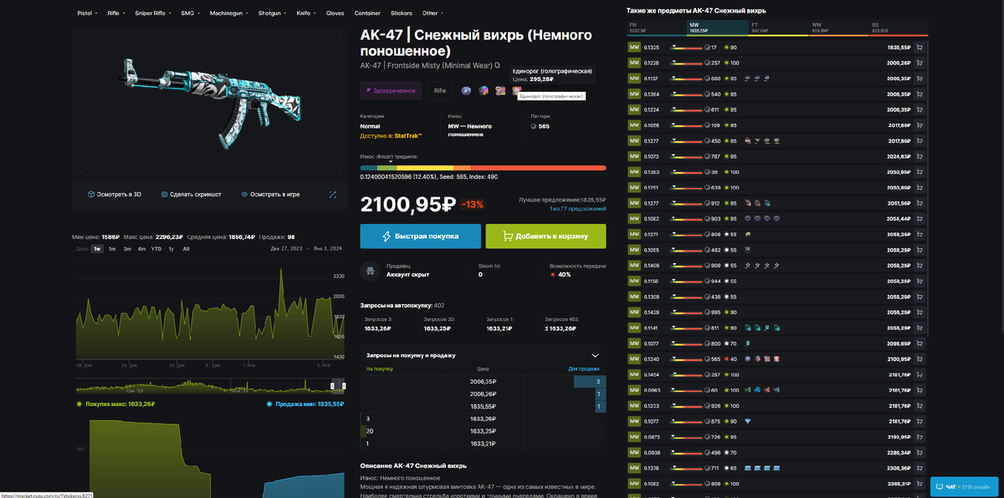Screen dimensions: 1004x498
Task: Select the All chart zoom range
Action: 186,249
